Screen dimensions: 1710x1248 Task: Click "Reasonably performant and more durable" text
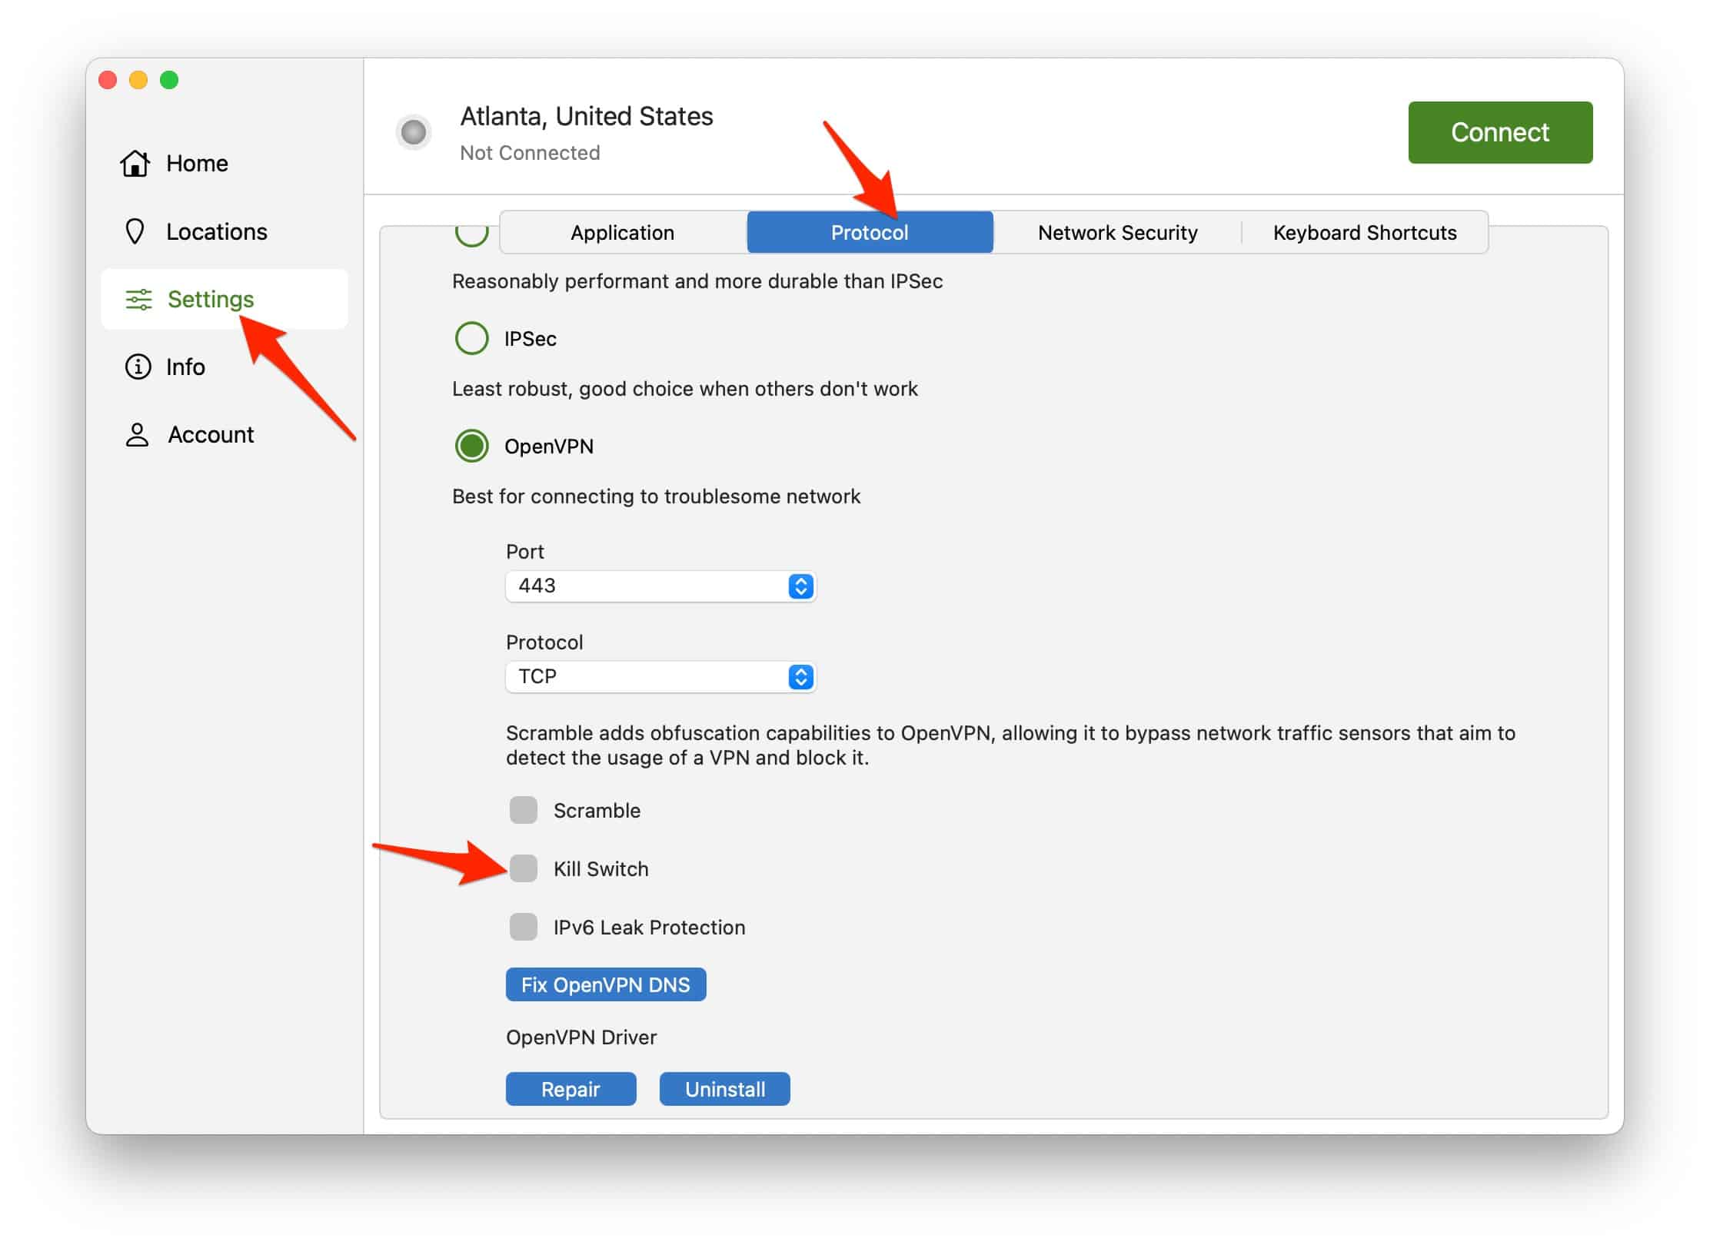point(697,281)
